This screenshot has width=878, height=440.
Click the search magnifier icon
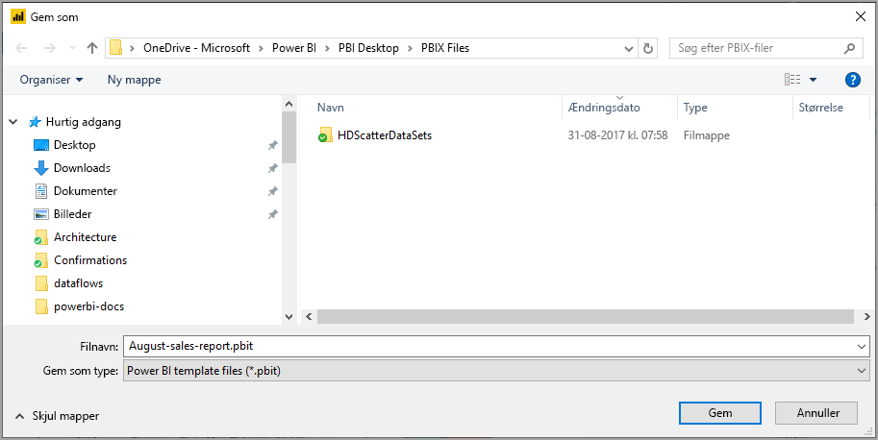pos(849,49)
